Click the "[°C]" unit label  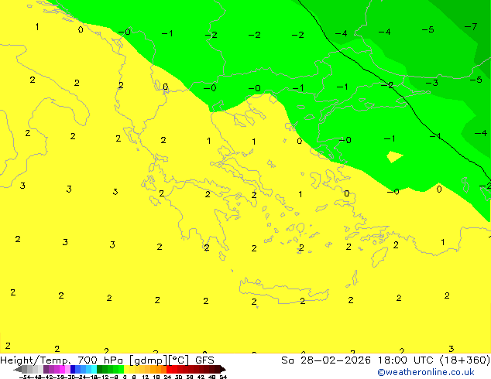coord(179,360)
